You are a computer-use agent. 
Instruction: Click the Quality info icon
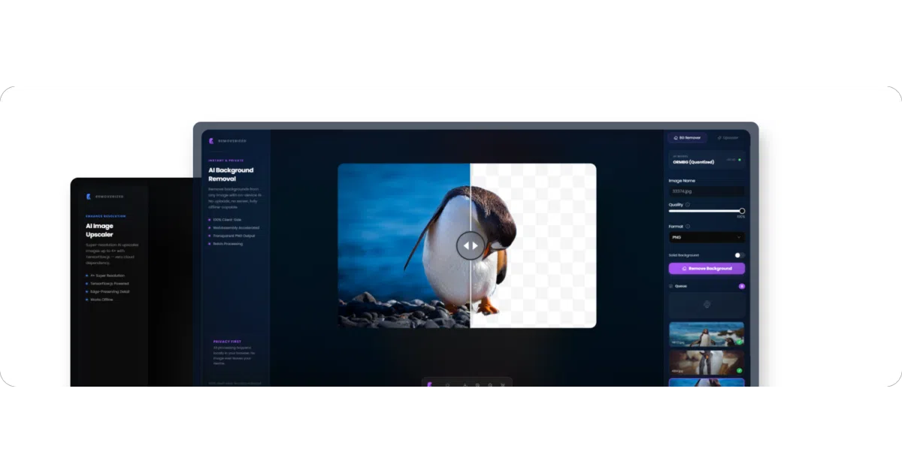click(x=688, y=204)
